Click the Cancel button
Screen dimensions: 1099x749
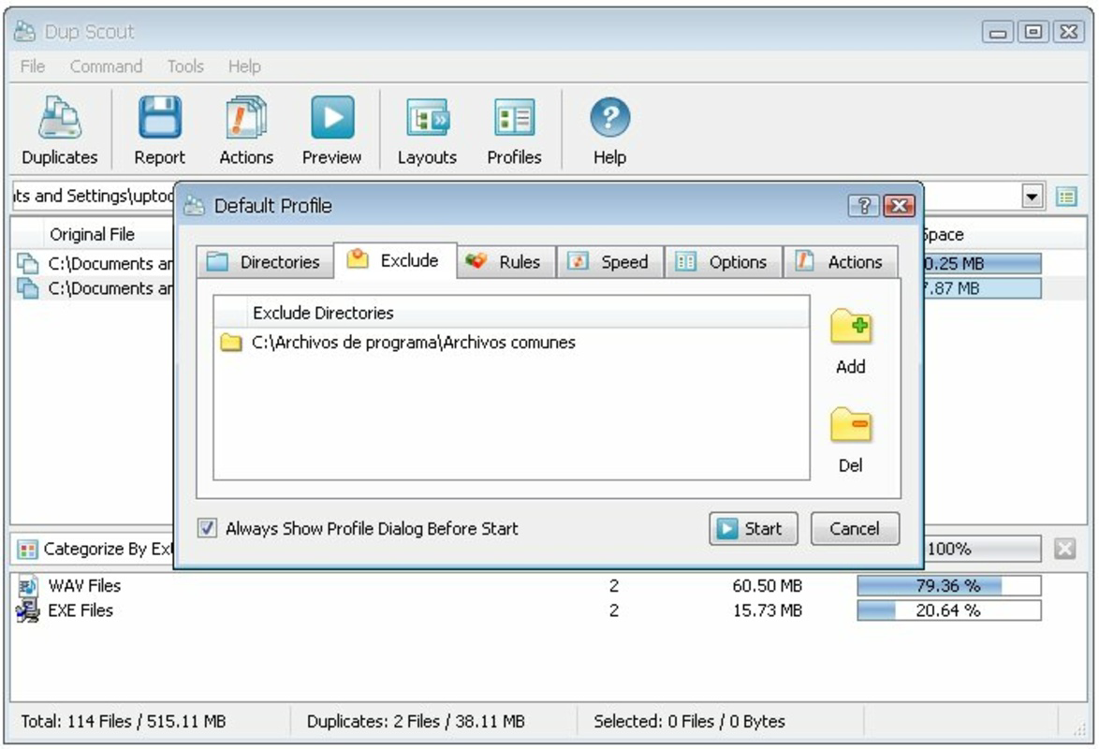(855, 528)
